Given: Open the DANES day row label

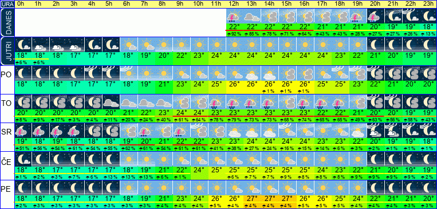Looking at the screenshot, I should pyautogui.click(x=7, y=22).
